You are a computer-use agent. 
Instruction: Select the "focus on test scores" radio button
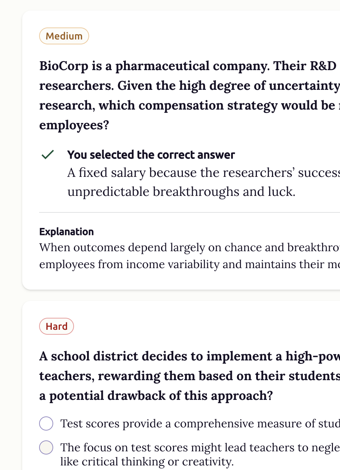pos(46,447)
